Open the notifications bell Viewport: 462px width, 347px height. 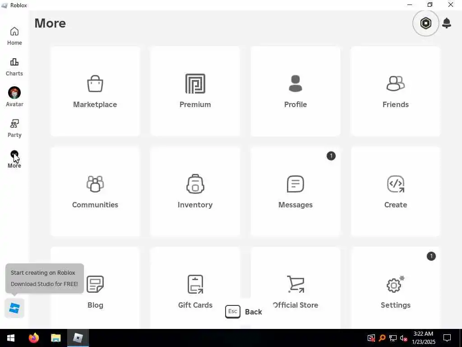[x=447, y=23]
